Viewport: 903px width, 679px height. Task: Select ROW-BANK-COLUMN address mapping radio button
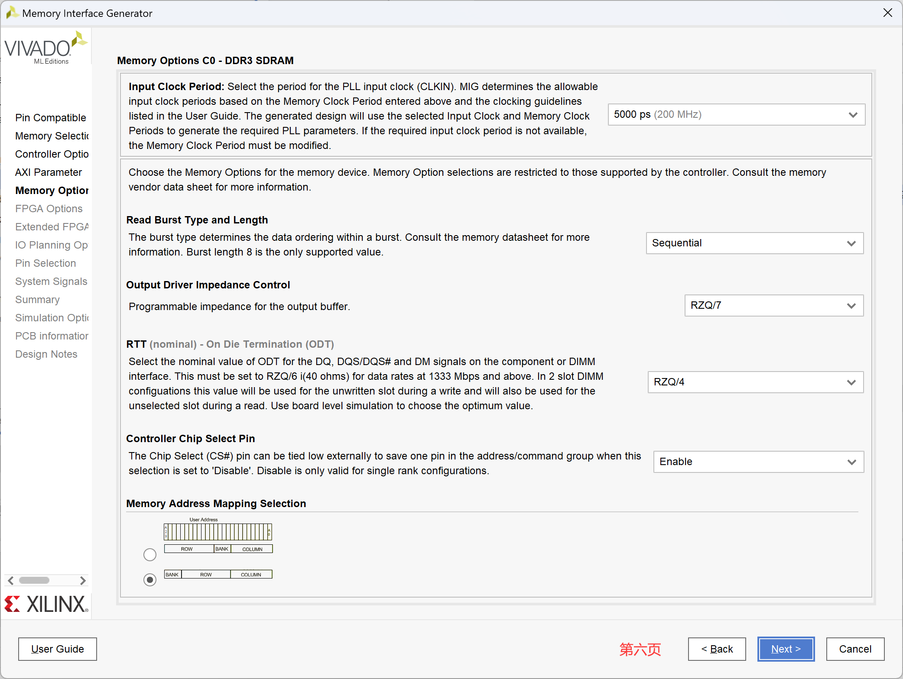point(149,554)
